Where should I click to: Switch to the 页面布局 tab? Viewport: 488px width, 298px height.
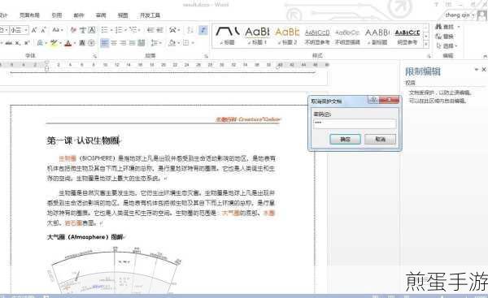pos(29,15)
